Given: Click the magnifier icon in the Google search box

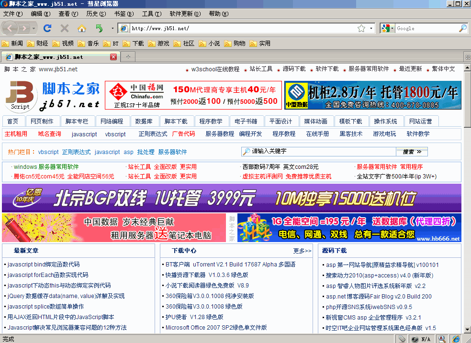Looking at the screenshot, I should [x=462, y=28].
